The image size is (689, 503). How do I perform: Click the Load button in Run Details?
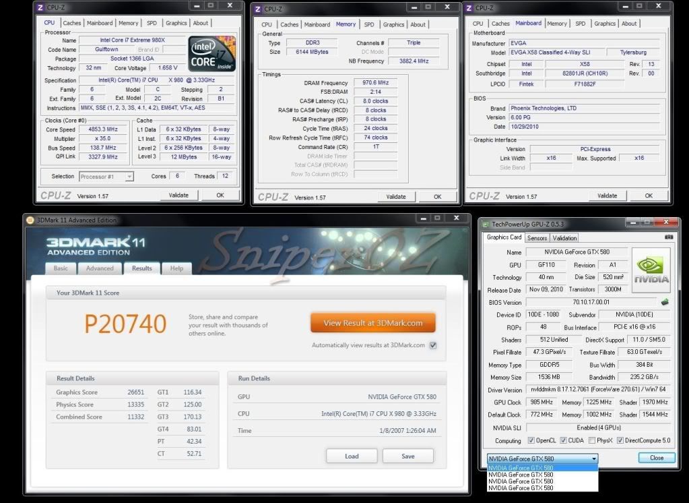pyautogui.click(x=352, y=456)
